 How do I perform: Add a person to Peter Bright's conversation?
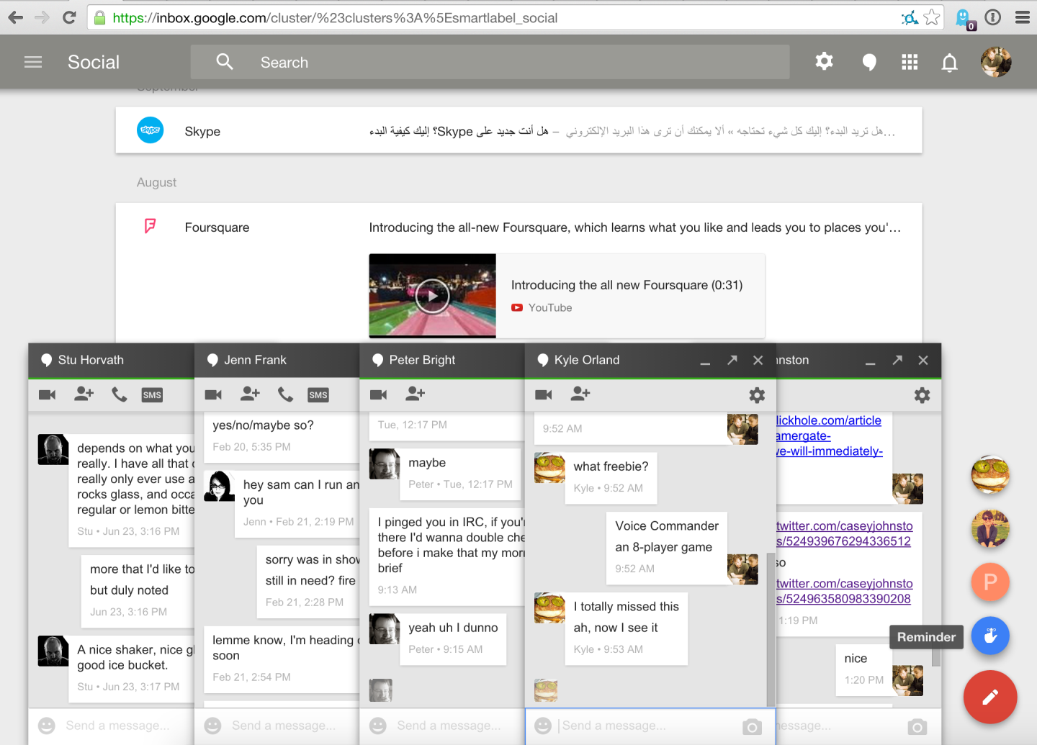point(415,394)
